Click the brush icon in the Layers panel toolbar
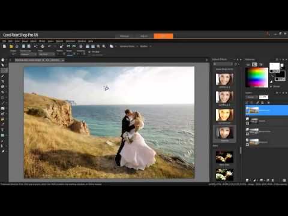Viewport: 288px width, 216px height. [257, 103]
